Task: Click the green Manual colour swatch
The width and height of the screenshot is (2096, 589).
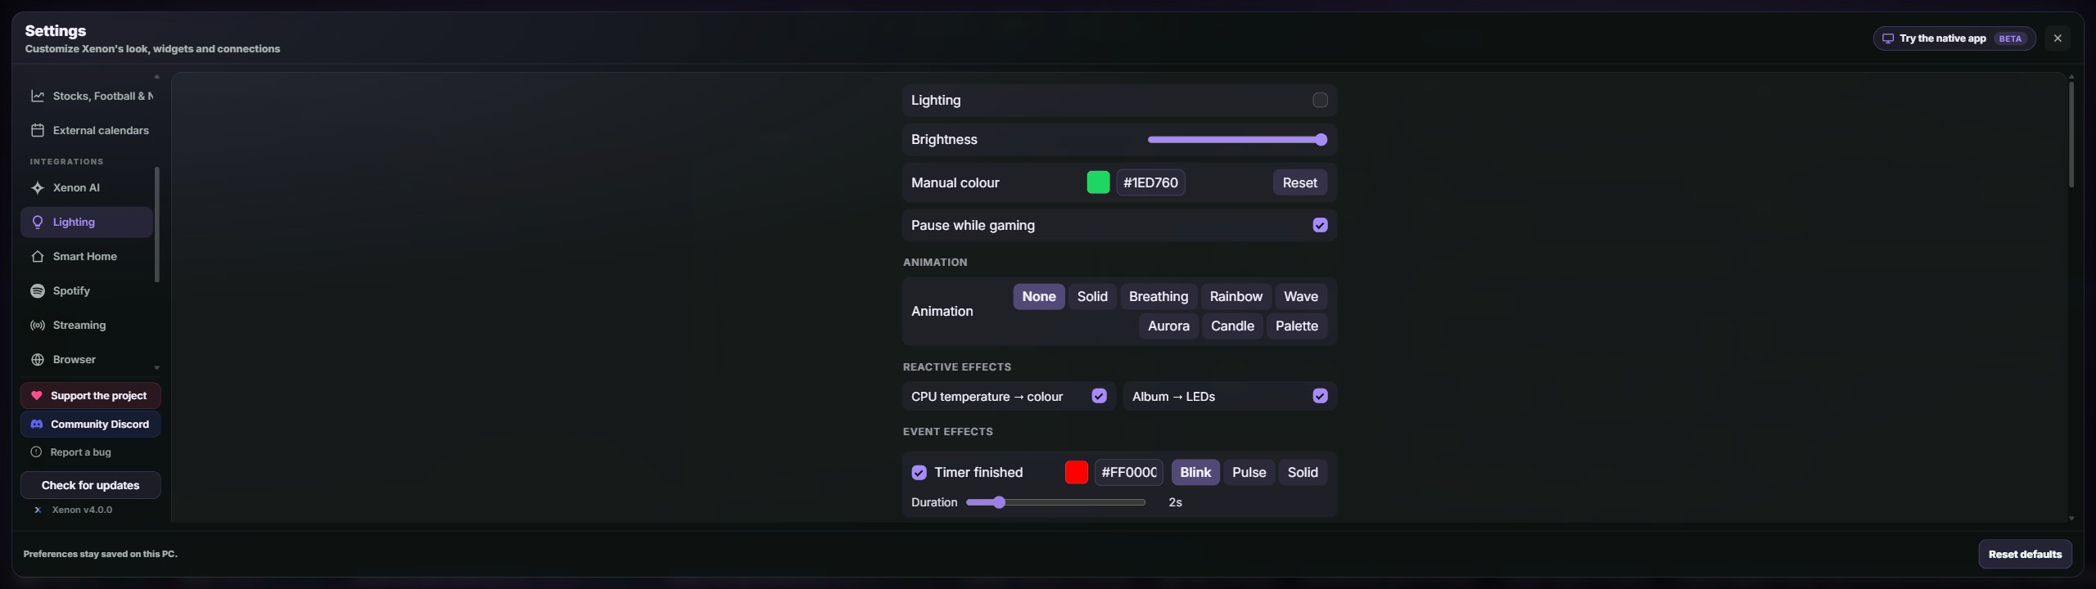Action: click(1098, 182)
